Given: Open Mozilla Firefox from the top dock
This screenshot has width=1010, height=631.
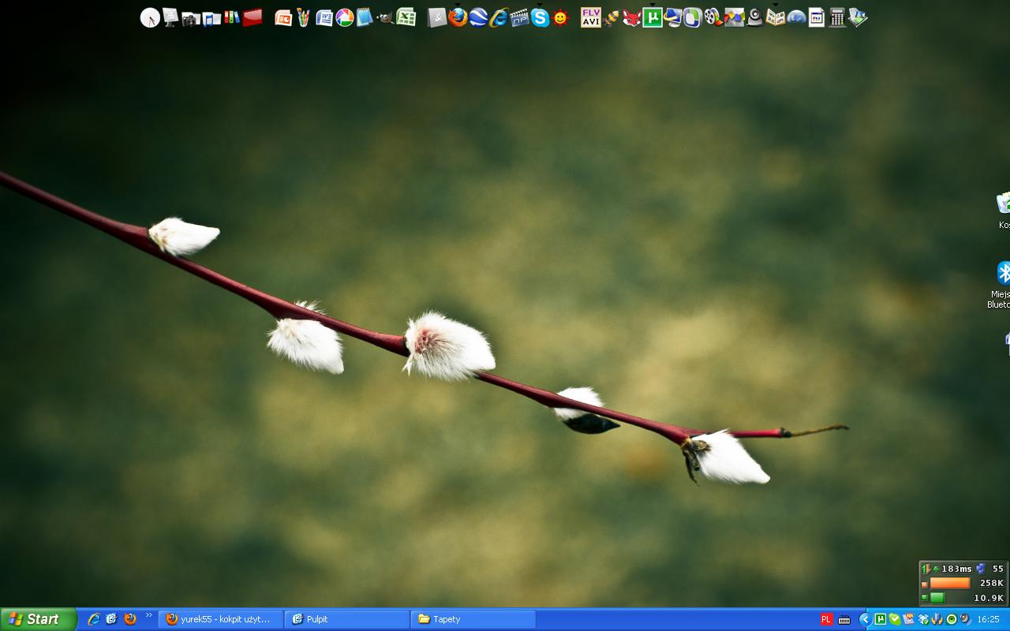Looking at the screenshot, I should click(458, 17).
